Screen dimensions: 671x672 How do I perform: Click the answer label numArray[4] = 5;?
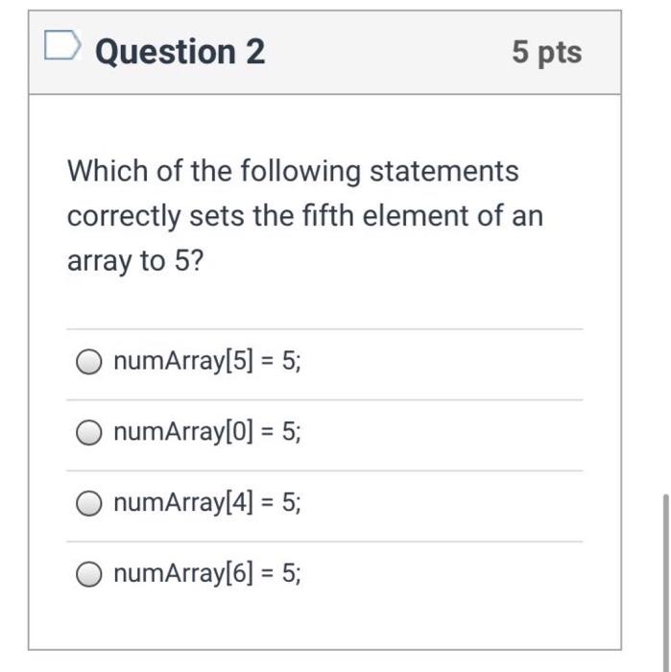point(207,502)
